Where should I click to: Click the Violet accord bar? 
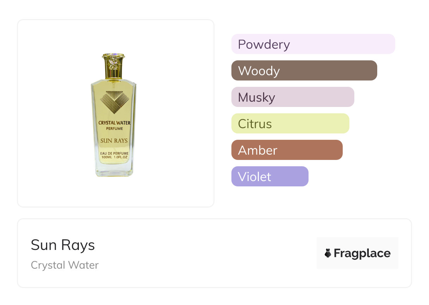coord(269,177)
